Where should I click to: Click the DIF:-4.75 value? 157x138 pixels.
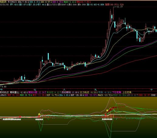pos(52,95)
